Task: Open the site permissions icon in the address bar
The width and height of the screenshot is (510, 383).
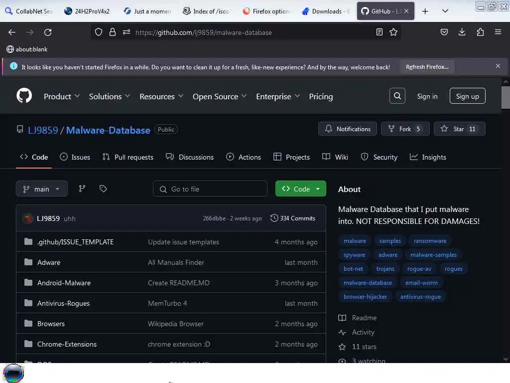Action: click(x=126, y=32)
